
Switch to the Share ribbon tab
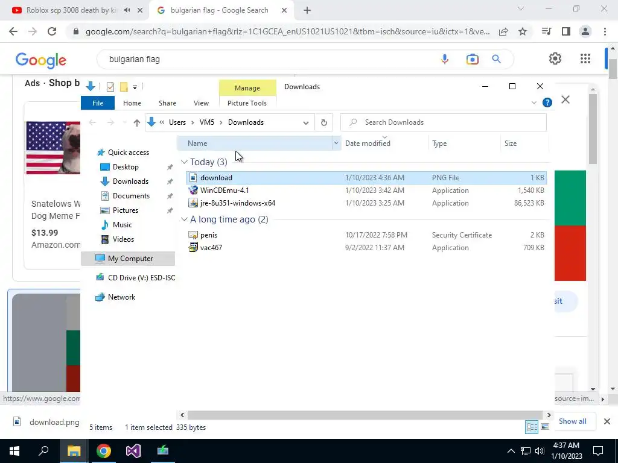[168, 103]
